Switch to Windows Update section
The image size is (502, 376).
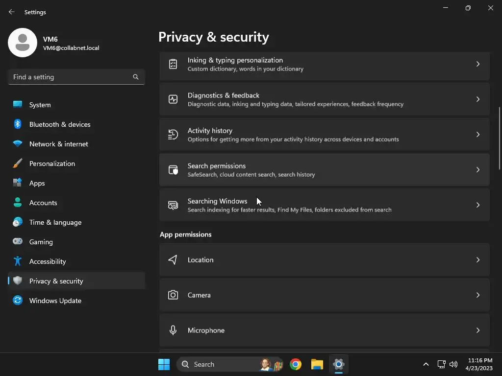(x=55, y=301)
